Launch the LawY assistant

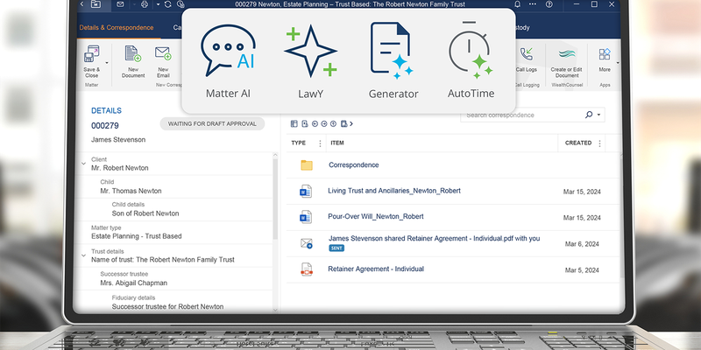pyautogui.click(x=311, y=61)
